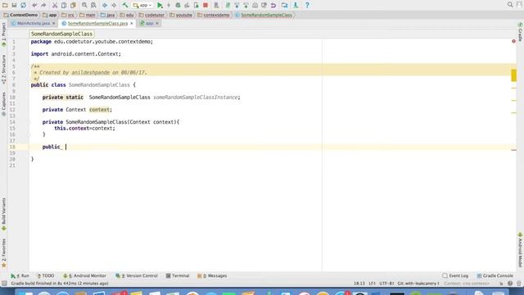Click the Open folder toolbar icon

[x=5, y=5]
